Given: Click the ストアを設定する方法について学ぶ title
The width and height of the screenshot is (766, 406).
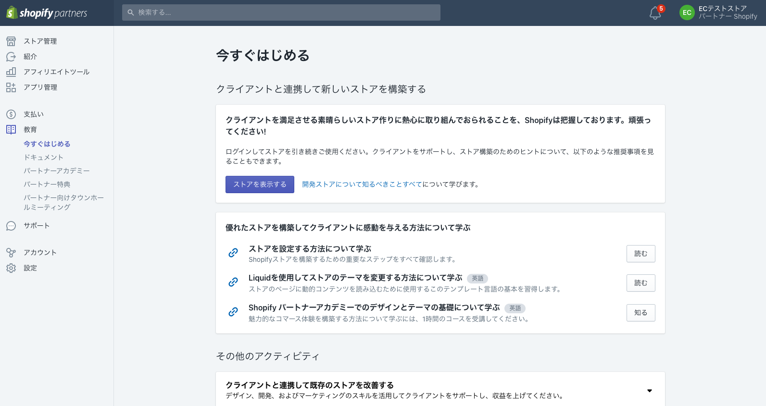Looking at the screenshot, I should (x=310, y=249).
